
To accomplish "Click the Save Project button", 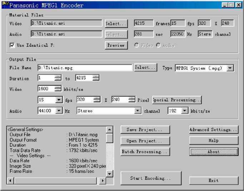I will click(x=145, y=130).
